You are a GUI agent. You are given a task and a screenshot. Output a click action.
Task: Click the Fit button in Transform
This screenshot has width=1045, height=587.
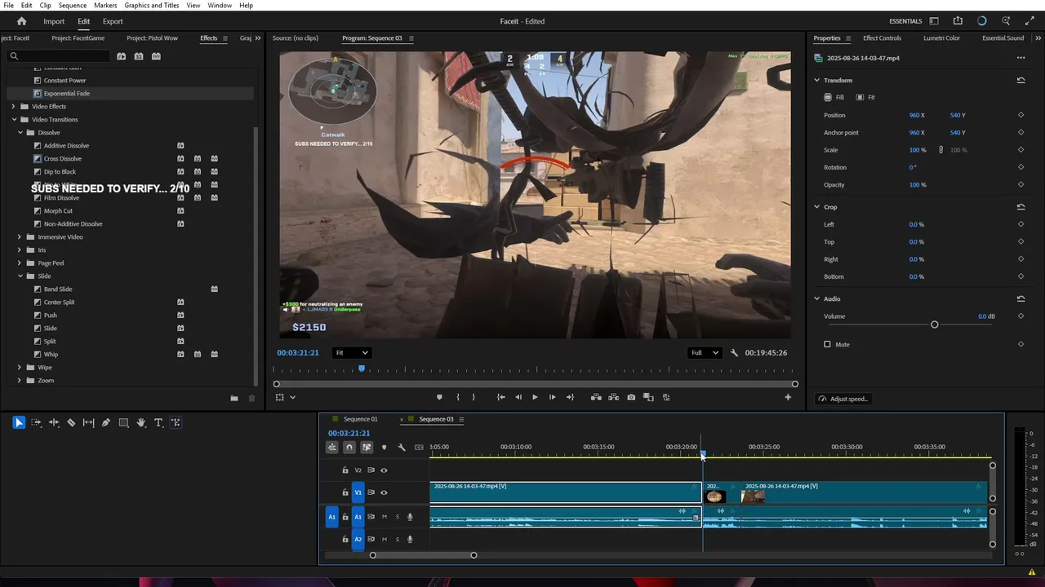865,97
